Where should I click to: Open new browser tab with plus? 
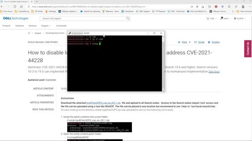coord(37,2)
